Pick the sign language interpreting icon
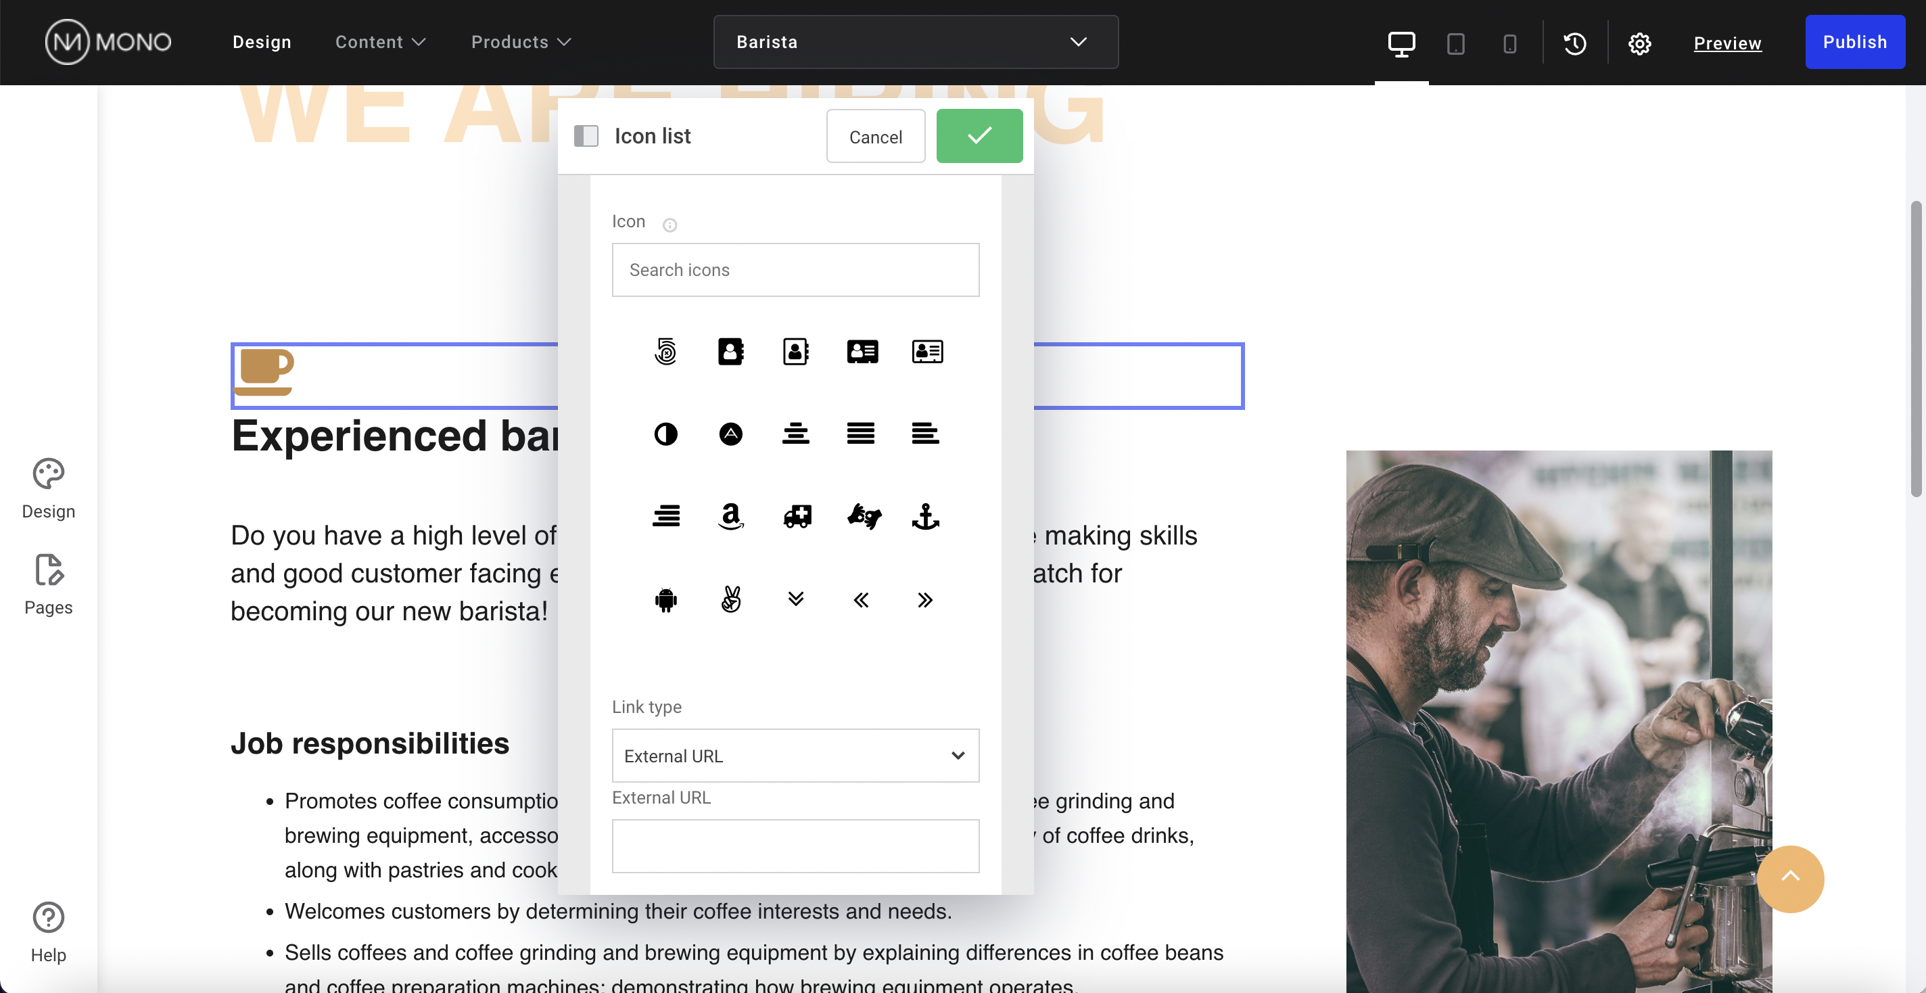The width and height of the screenshot is (1926, 993). pyautogui.click(x=864, y=516)
